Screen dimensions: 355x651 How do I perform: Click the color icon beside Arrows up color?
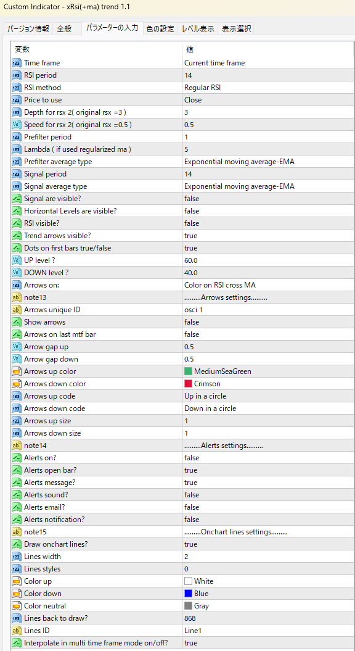[x=17, y=371]
